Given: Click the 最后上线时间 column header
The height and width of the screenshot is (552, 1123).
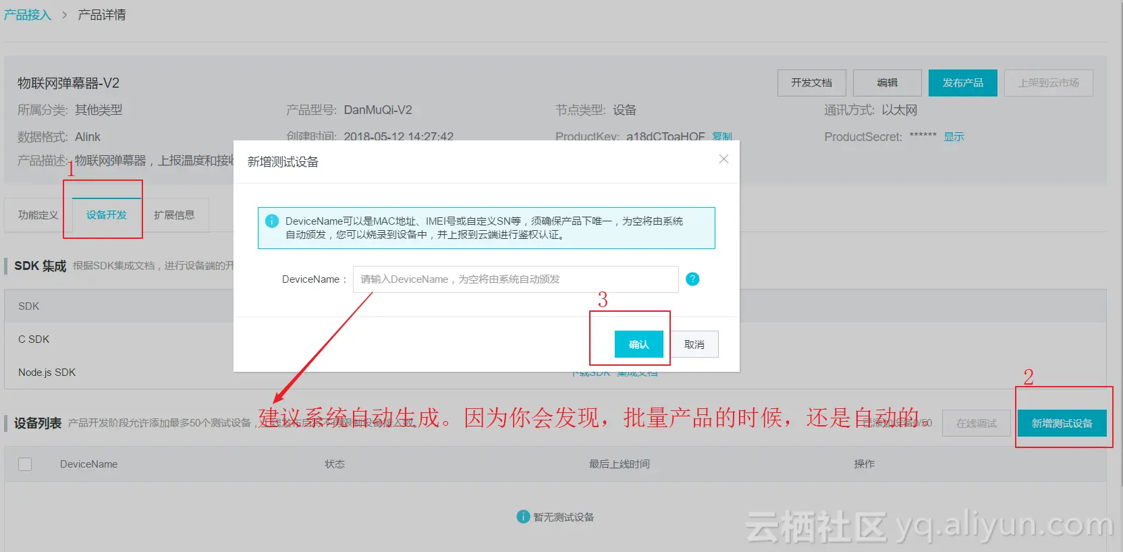Looking at the screenshot, I should pos(619,464).
